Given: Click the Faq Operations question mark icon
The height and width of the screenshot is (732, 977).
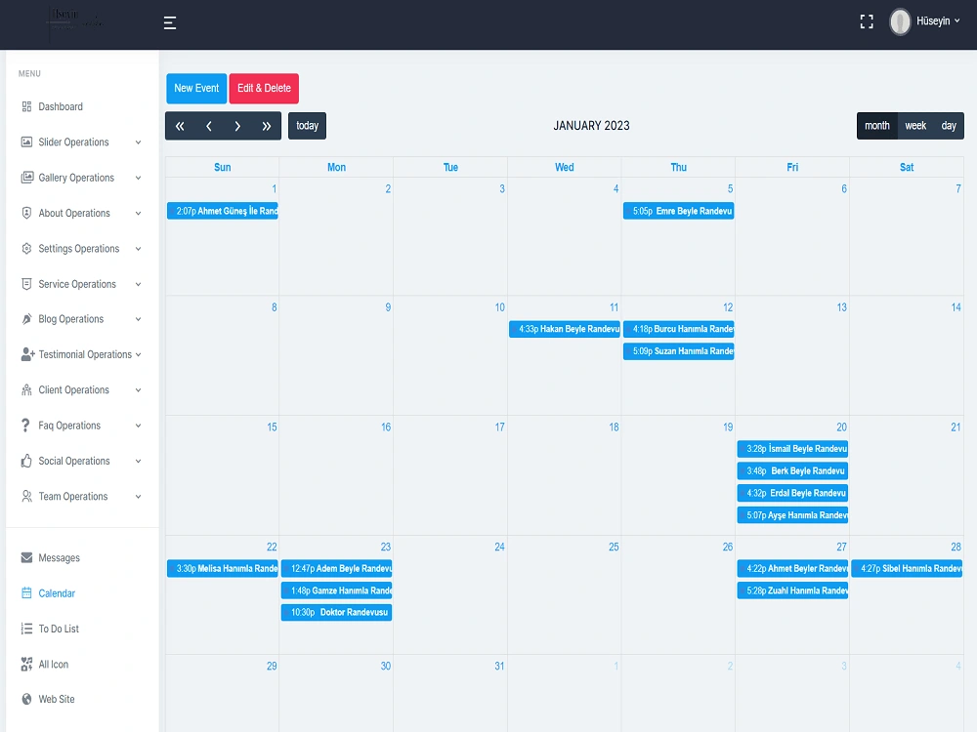Looking at the screenshot, I should (x=25, y=426).
